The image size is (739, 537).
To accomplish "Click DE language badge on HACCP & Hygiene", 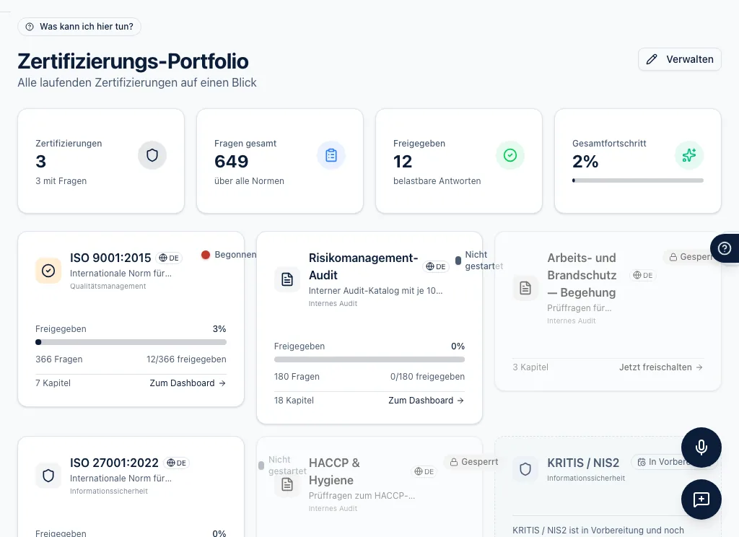I will [x=424, y=471].
